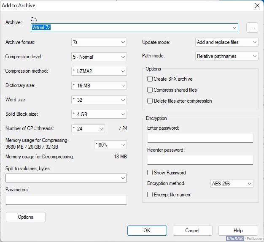Open the Archive format dropdown
Viewport: 264px width, 242px height.
pos(99,42)
